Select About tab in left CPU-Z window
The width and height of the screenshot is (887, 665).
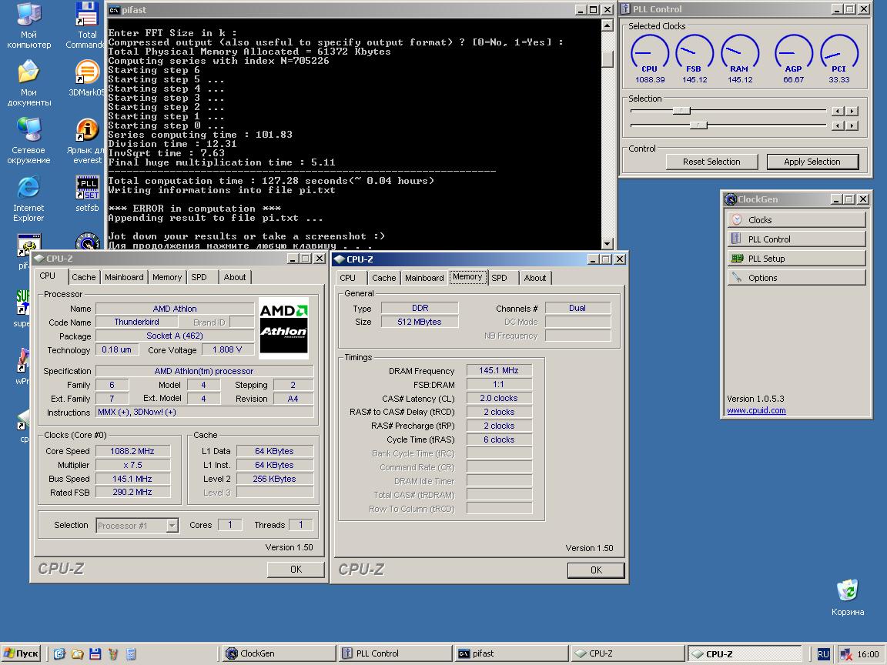point(235,277)
